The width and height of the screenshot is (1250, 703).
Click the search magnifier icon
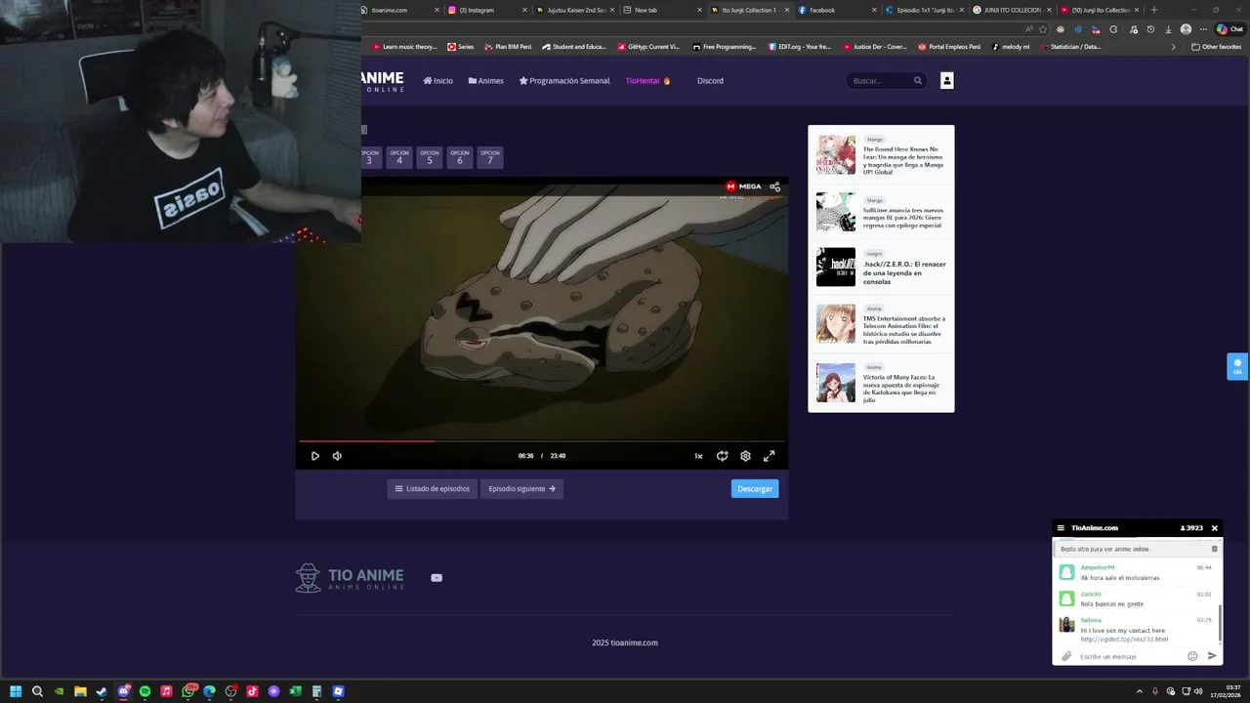pyautogui.click(x=918, y=81)
